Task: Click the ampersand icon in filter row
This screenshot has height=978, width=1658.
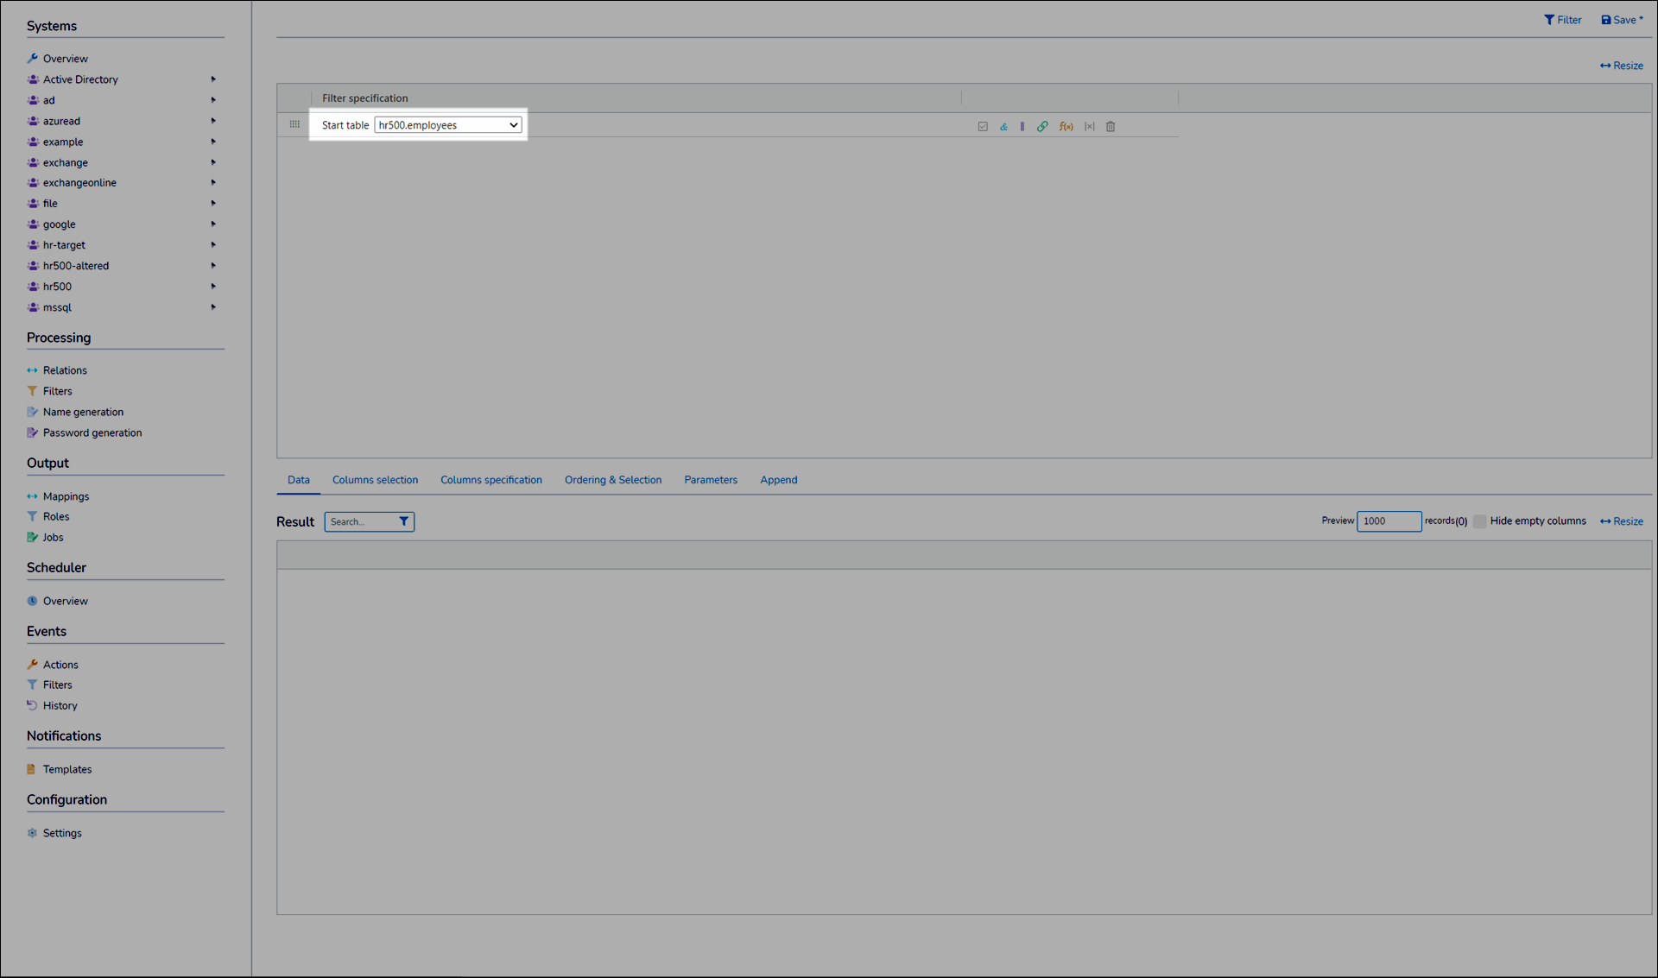Action: coord(1003,127)
